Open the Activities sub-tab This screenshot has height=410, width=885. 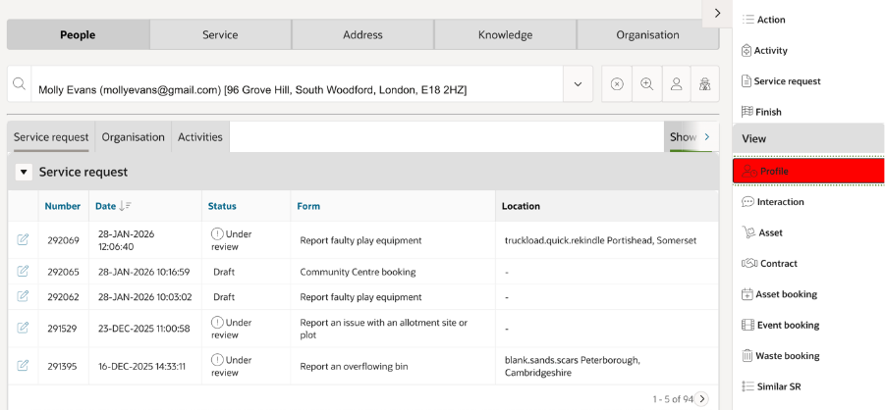click(200, 137)
